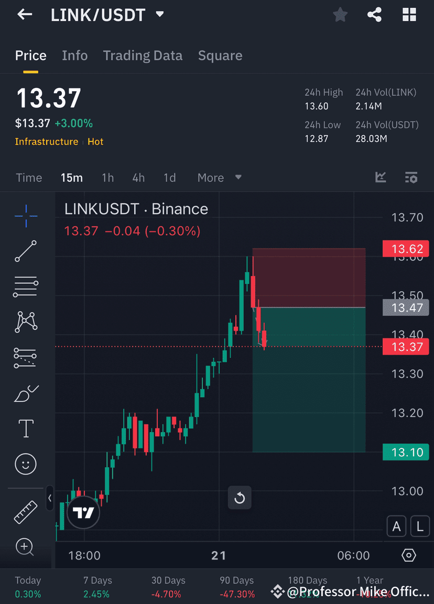Viewport: 434px width, 604px height.
Task: Toggle log scale with the L button
Action: pyautogui.click(x=420, y=526)
